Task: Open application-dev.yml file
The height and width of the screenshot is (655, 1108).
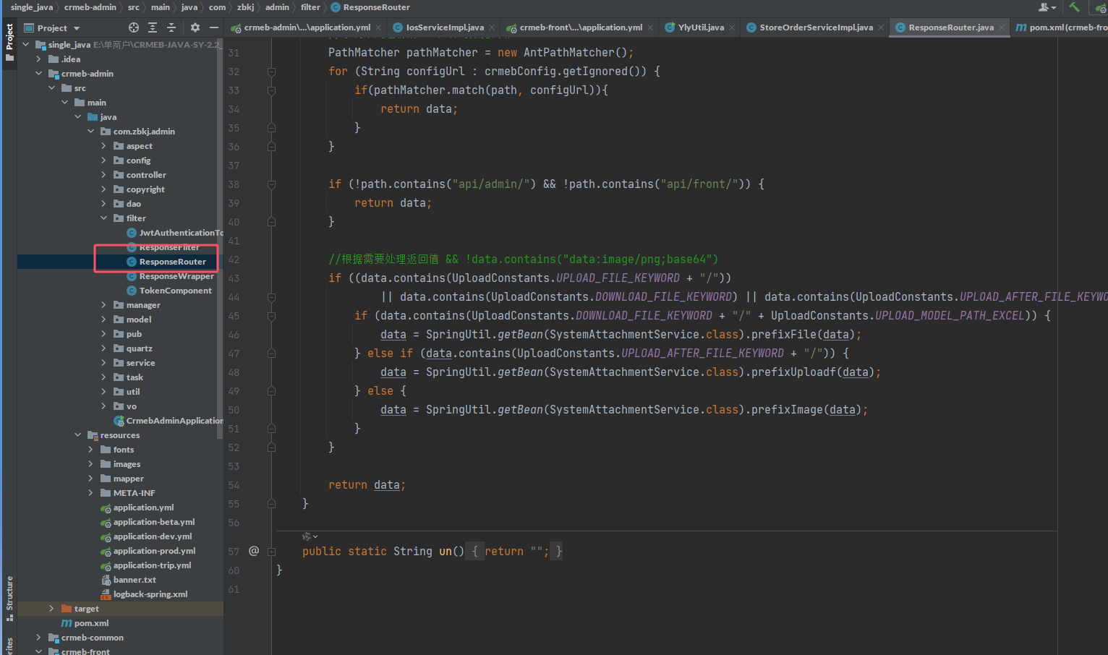Action: 146,536
